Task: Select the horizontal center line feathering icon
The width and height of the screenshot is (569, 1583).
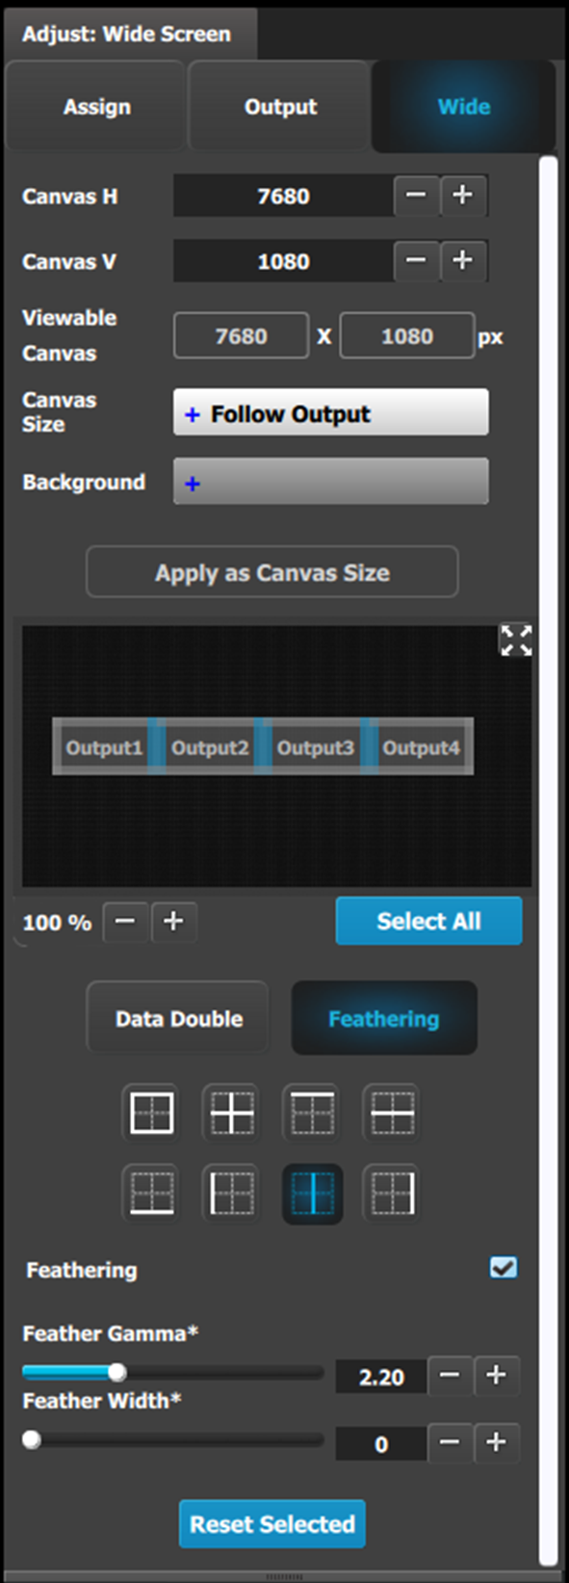Action: pyautogui.click(x=392, y=1113)
